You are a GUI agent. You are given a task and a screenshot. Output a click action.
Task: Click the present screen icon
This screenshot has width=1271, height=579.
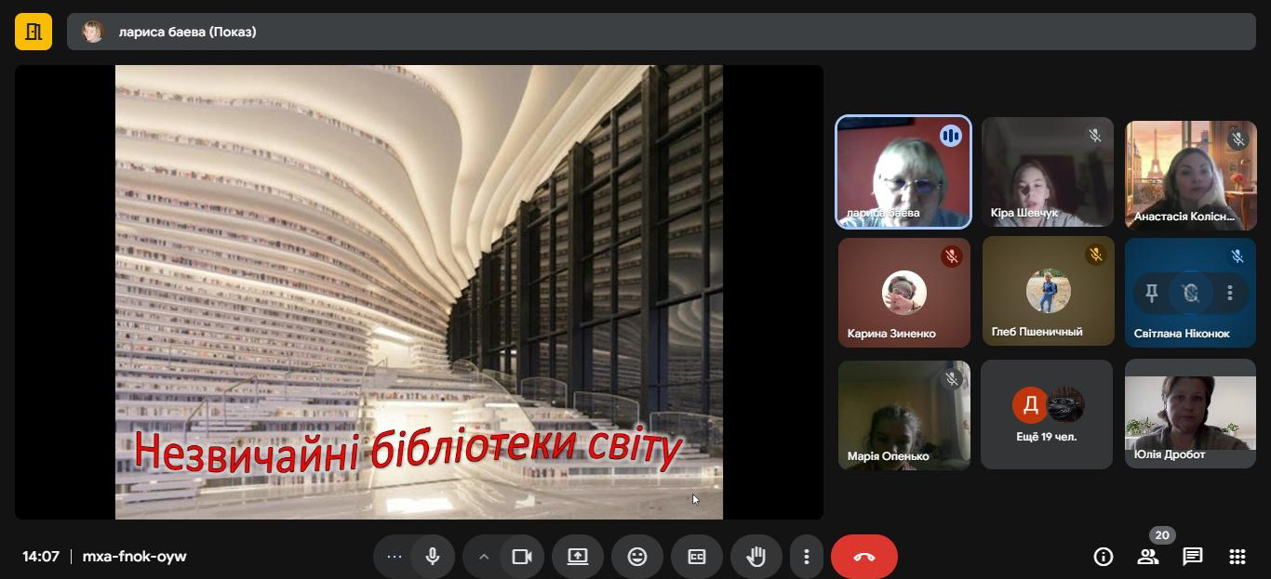coord(578,557)
